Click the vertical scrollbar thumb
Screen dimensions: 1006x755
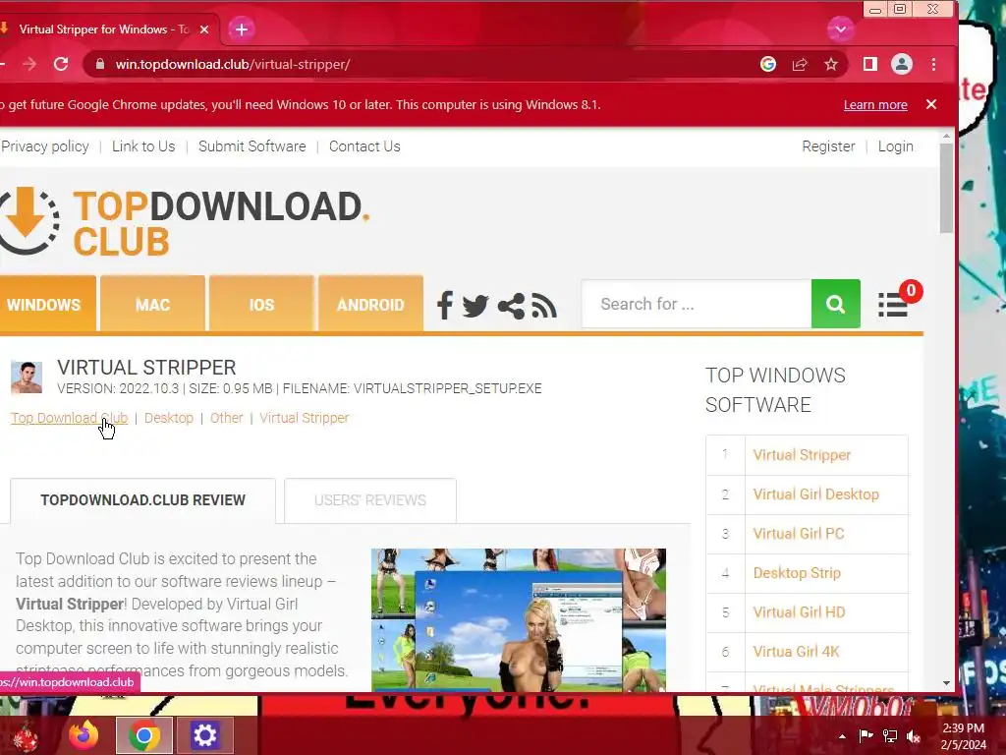[946, 188]
